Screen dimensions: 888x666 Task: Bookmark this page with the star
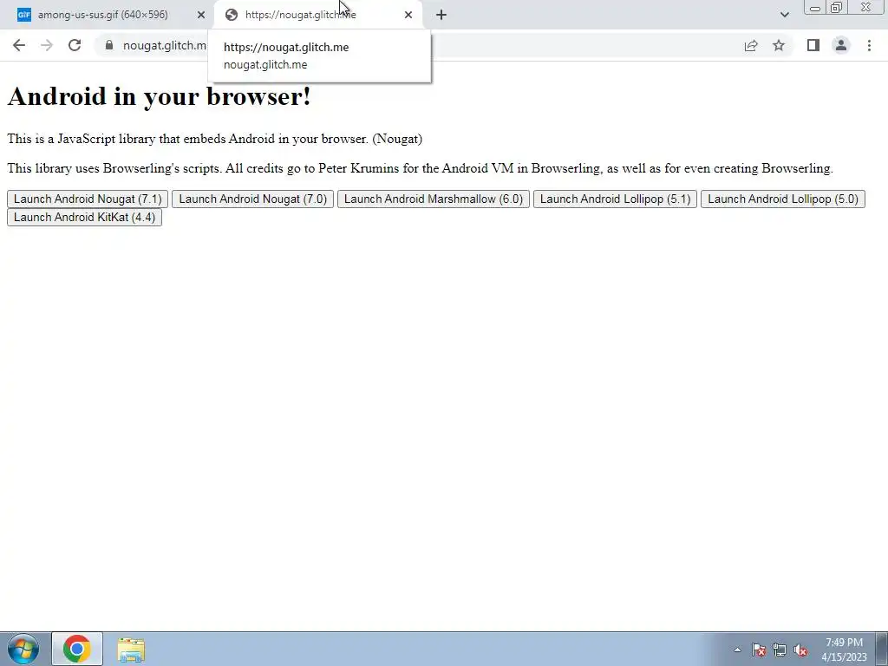pos(779,45)
